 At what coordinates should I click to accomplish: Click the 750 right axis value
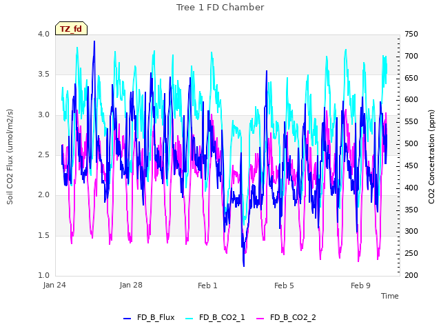pyautogui.click(x=411, y=34)
